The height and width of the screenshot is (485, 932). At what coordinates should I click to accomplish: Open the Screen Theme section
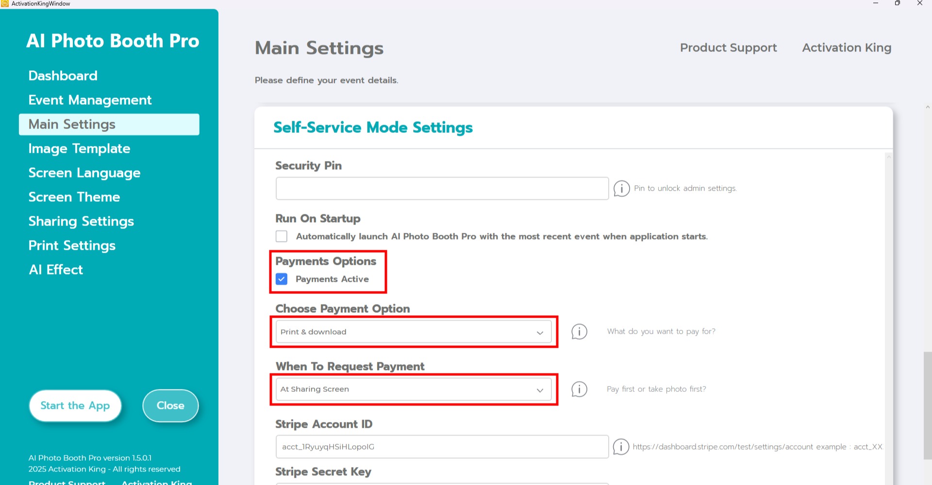(74, 197)
